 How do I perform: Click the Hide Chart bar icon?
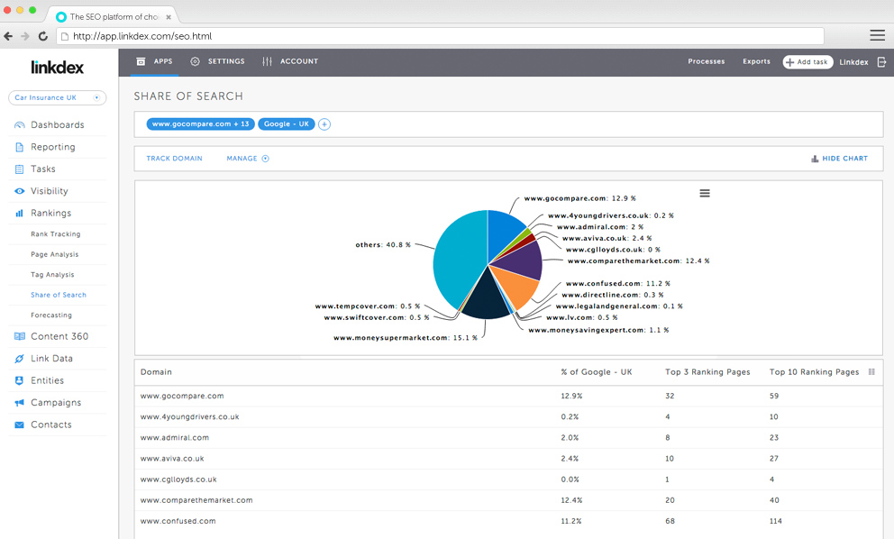tap(815, 159)
